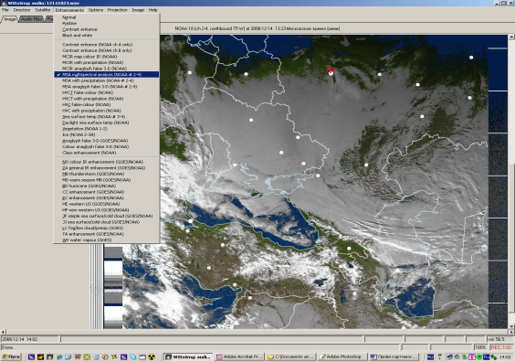Viewport: 515px width, 362px height.
Task: Activate the WXtoImg taskbar button
Action: point(188,357)
